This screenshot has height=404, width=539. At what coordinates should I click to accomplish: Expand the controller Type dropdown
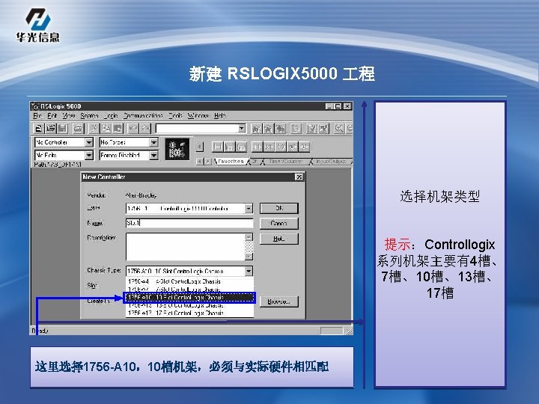click(x=249, y=208)
